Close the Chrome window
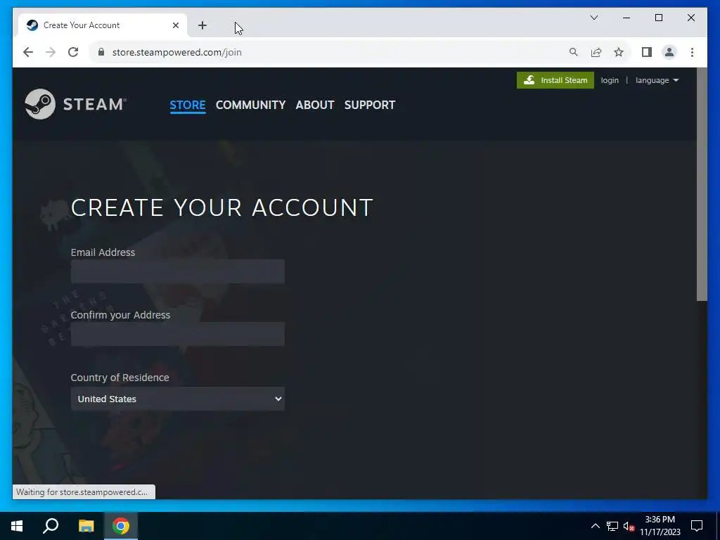This screenshot has height=540, width=720. [x=690, y=18]
